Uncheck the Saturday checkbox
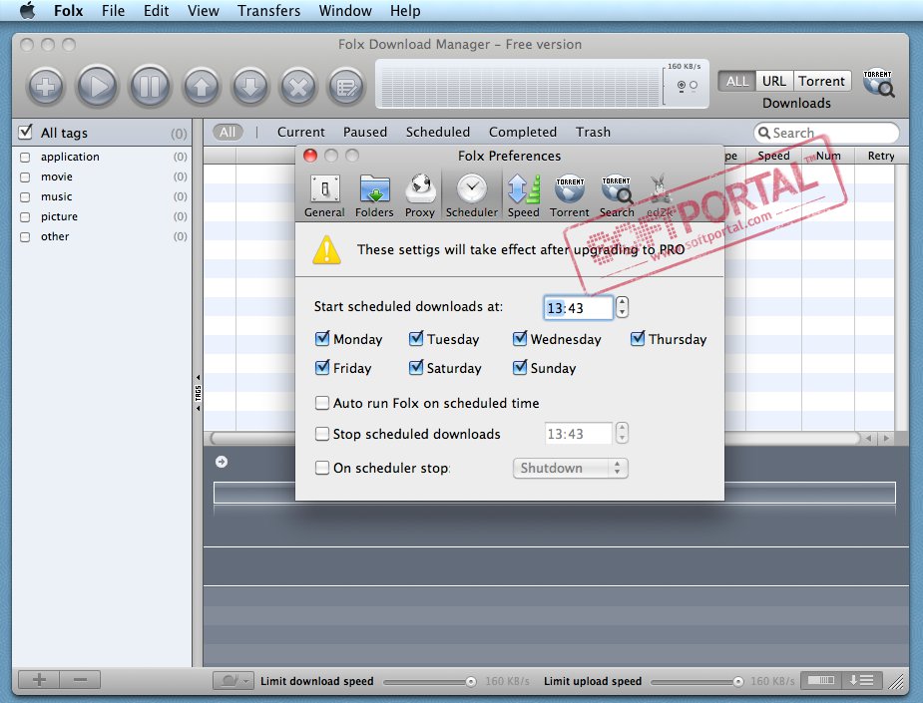Viewport: 923px width, 703px height. (415, 368)
